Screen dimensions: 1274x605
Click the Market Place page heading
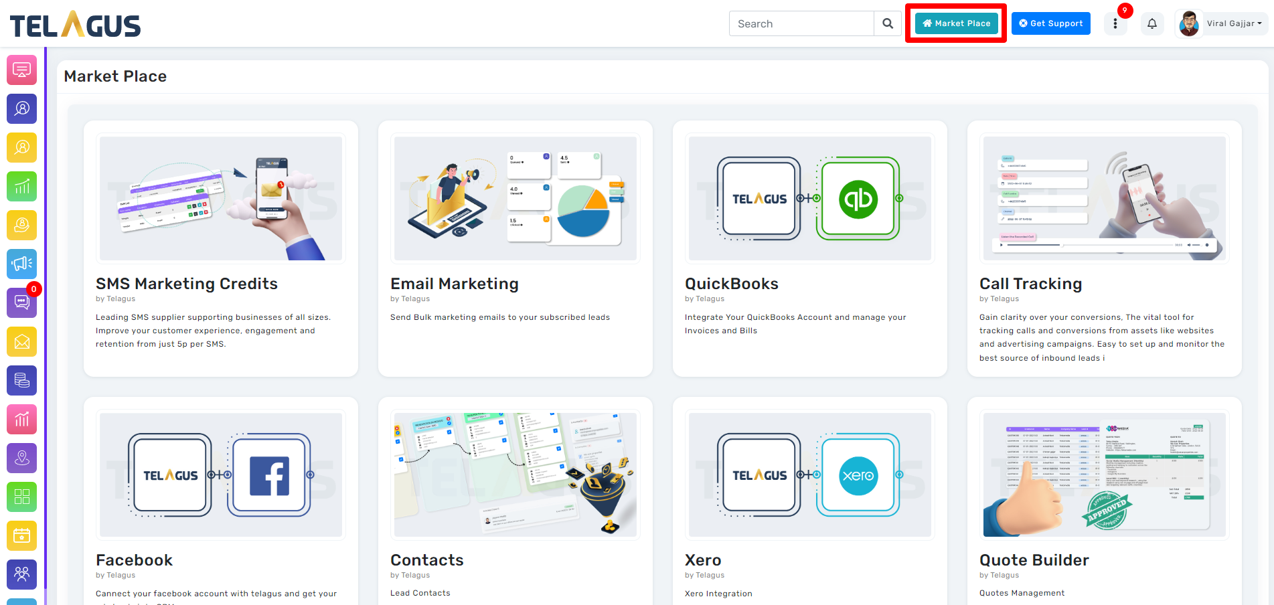pyautogui.click(x=115, y=76)
